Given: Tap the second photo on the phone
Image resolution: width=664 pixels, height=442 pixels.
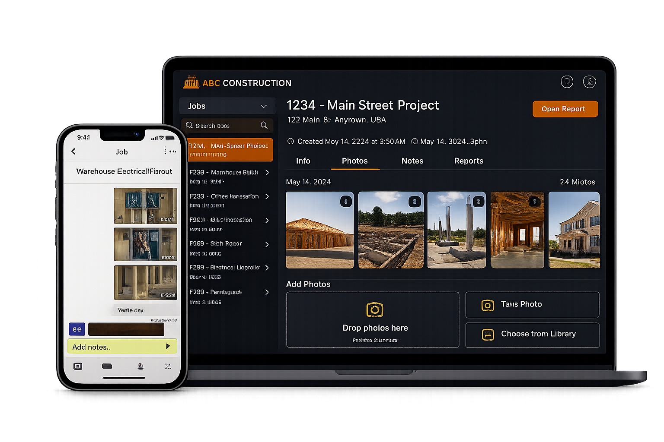Looking at the screenshot, I should click(x=146, y=244).
